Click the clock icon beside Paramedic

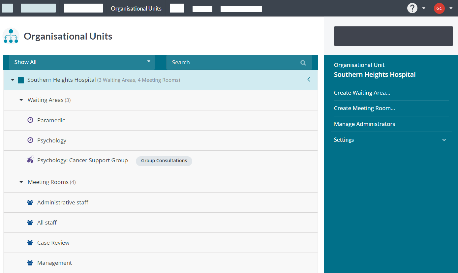(30, 120)
